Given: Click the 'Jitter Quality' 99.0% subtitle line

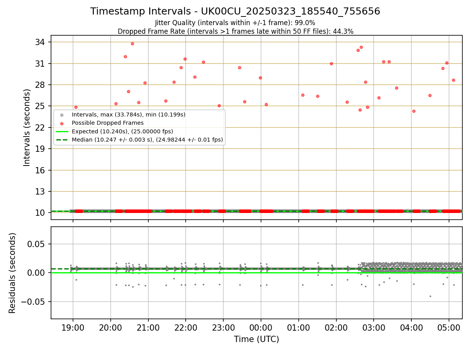Looking at the screenshot, I should tap(235, 23).
